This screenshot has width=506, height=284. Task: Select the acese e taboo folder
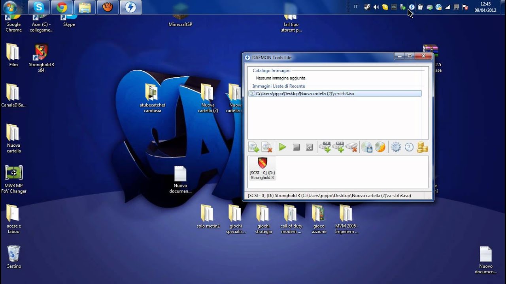click(13, 219)
